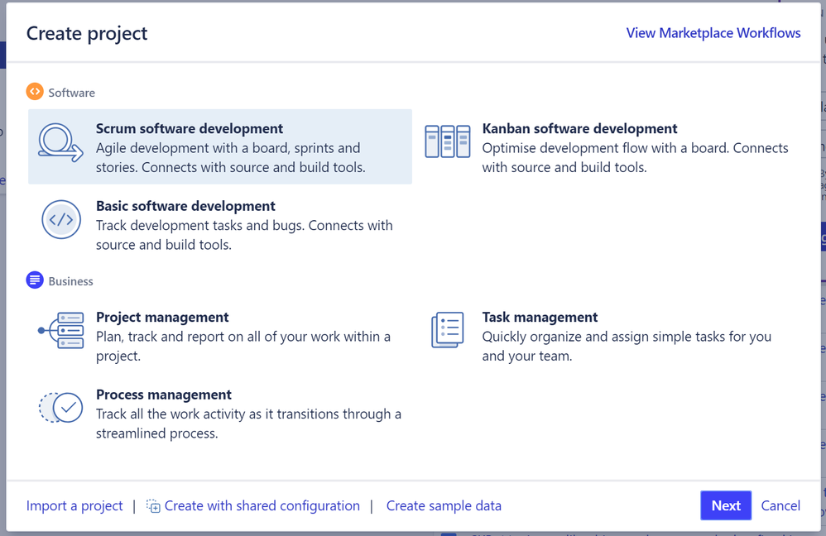This screenshot has height=536, width=826.
Task: Open View Marketplace Workflows
Action: [713, 32]
